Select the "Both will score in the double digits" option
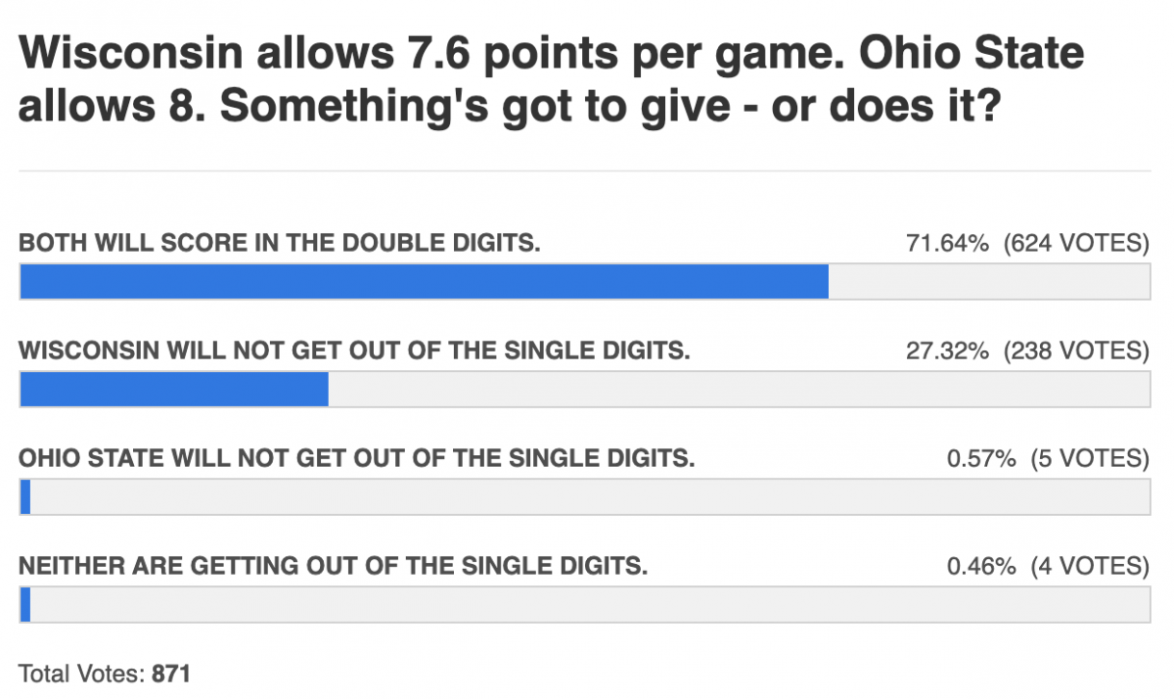The width and height of the screenshot is (1174, 699). tap(280, 243)
